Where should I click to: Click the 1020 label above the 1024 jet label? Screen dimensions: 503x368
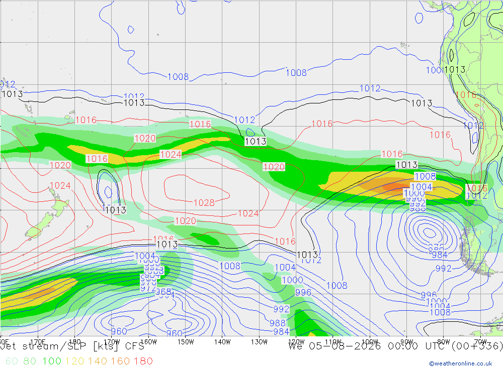(145, 139)
